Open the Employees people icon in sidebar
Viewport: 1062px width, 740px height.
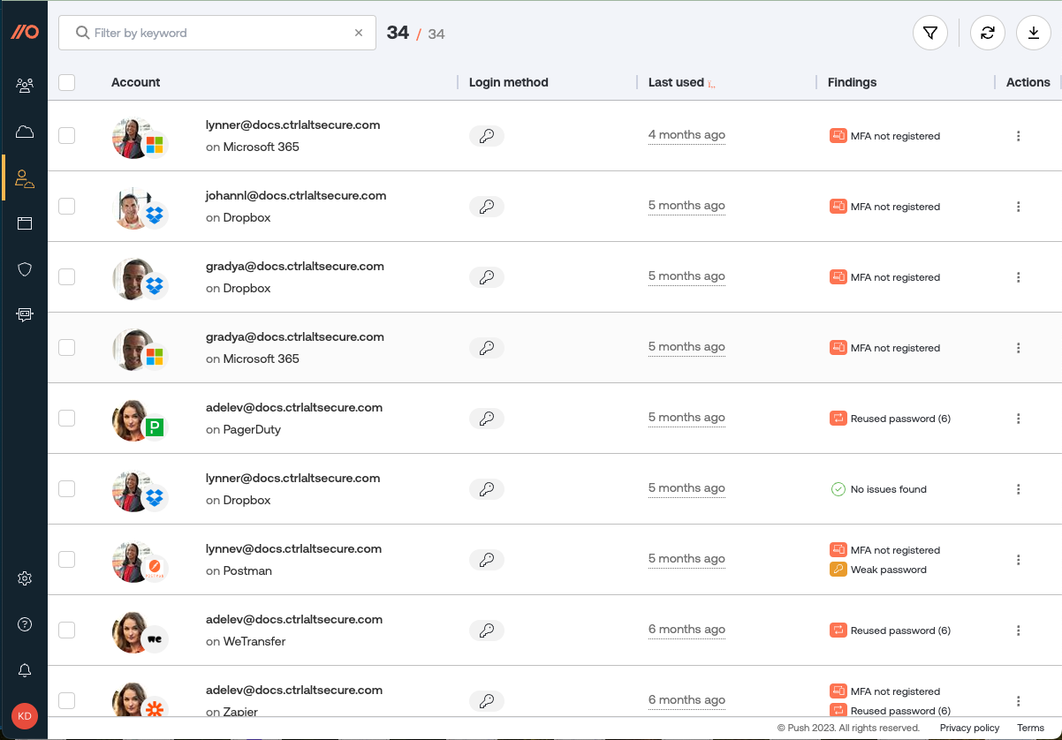(25, 85)
